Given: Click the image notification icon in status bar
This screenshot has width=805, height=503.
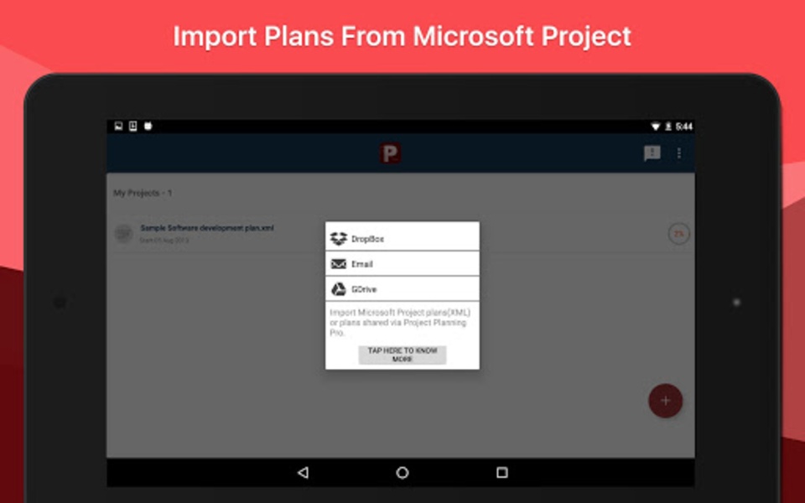Looking at the screenshot, I should [118, 127].
